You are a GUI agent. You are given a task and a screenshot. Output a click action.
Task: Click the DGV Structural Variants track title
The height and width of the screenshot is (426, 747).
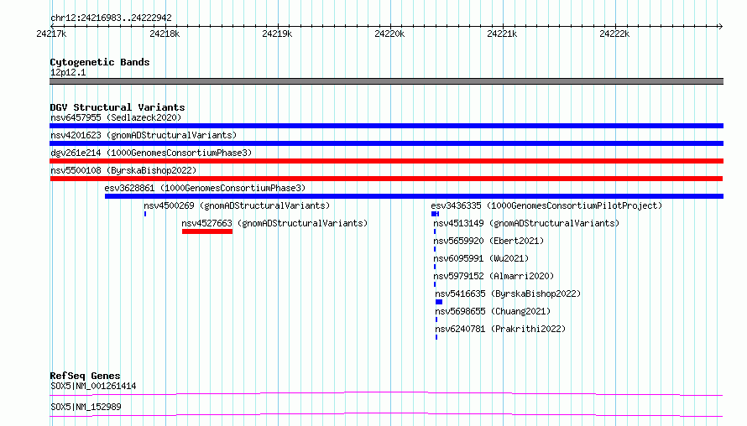[118, 107]
